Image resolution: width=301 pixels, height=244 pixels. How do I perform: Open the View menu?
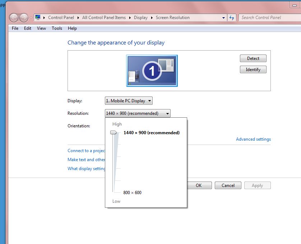coord(41,28)
